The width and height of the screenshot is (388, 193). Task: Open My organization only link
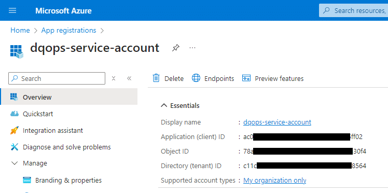pos(275,181)
